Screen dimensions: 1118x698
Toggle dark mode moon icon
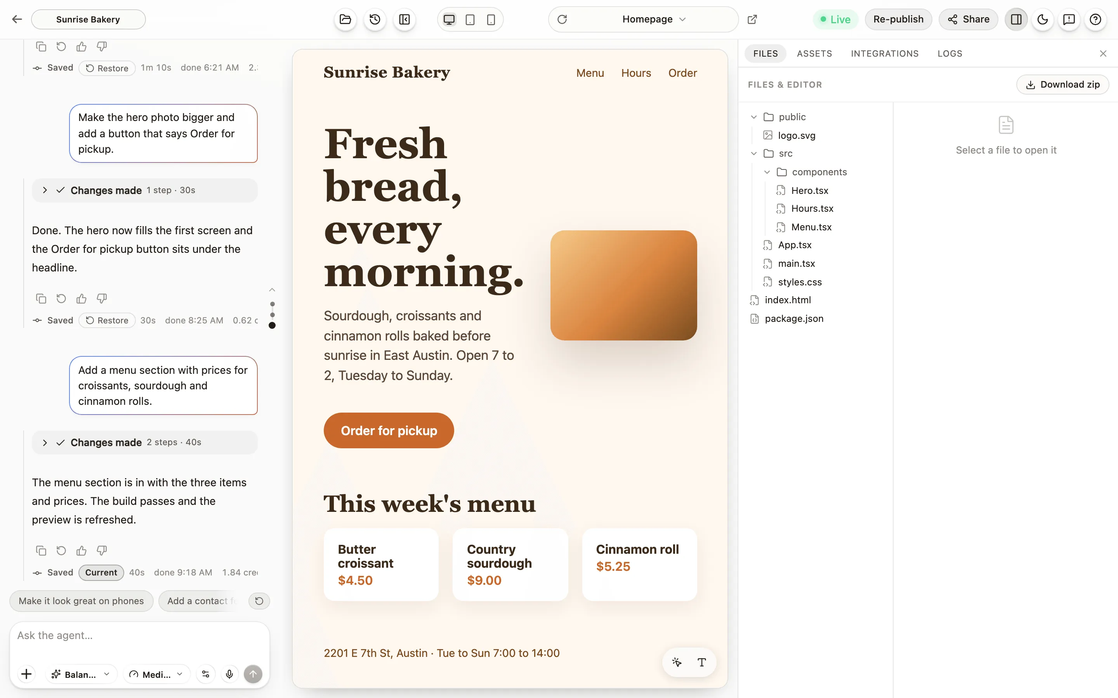(x=1043, y=19)
